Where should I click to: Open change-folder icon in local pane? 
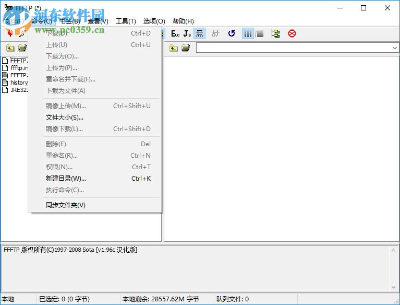(x=22, y=48)
